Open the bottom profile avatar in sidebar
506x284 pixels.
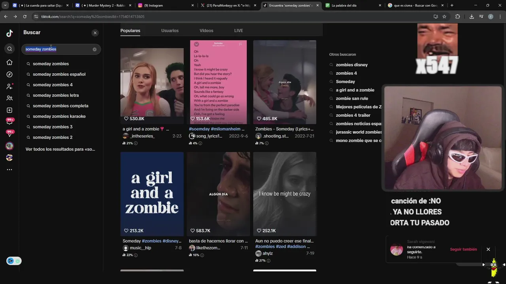point(9,158)
